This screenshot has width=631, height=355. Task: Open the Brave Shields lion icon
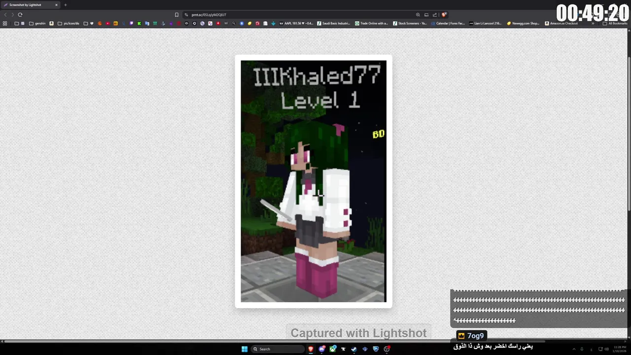pos(444,15)
